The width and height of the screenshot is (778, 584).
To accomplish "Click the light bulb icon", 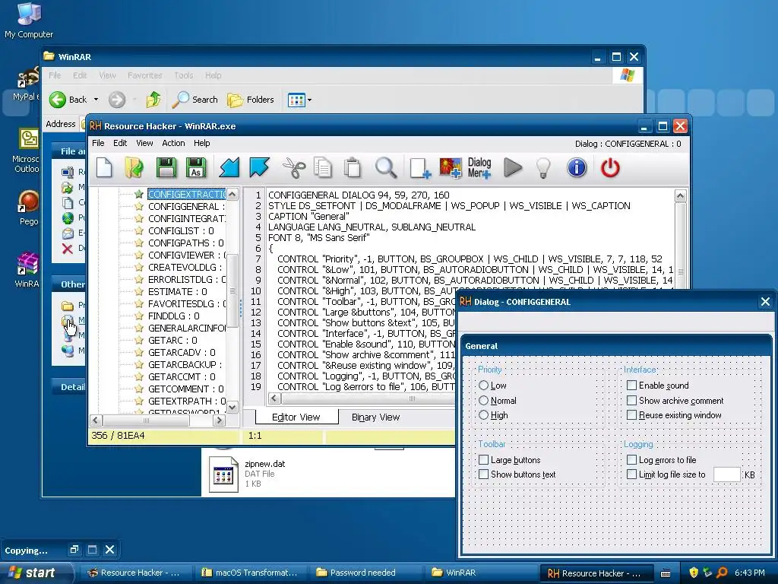I will coord(544,167).
